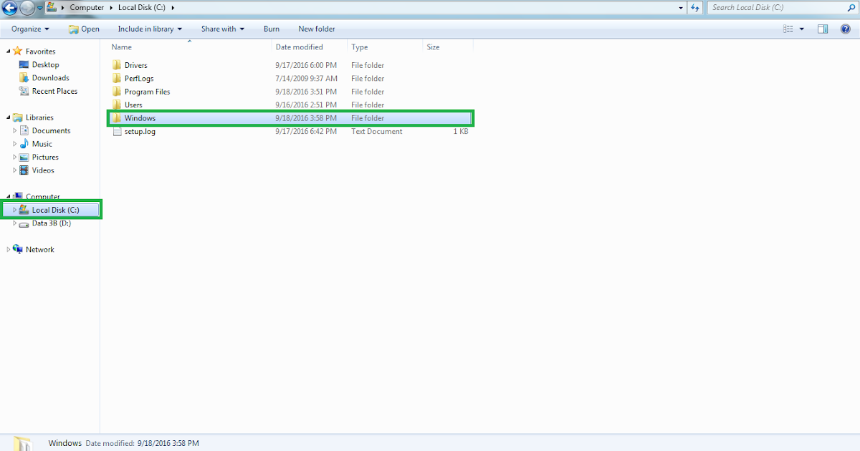Click Computer in the breadcrumb path
This screenshot has height=451, width=860.
87,7
